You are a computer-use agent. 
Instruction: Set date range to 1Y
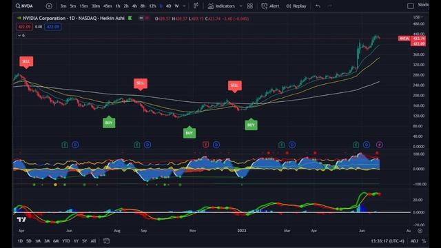tap(76, 241)
